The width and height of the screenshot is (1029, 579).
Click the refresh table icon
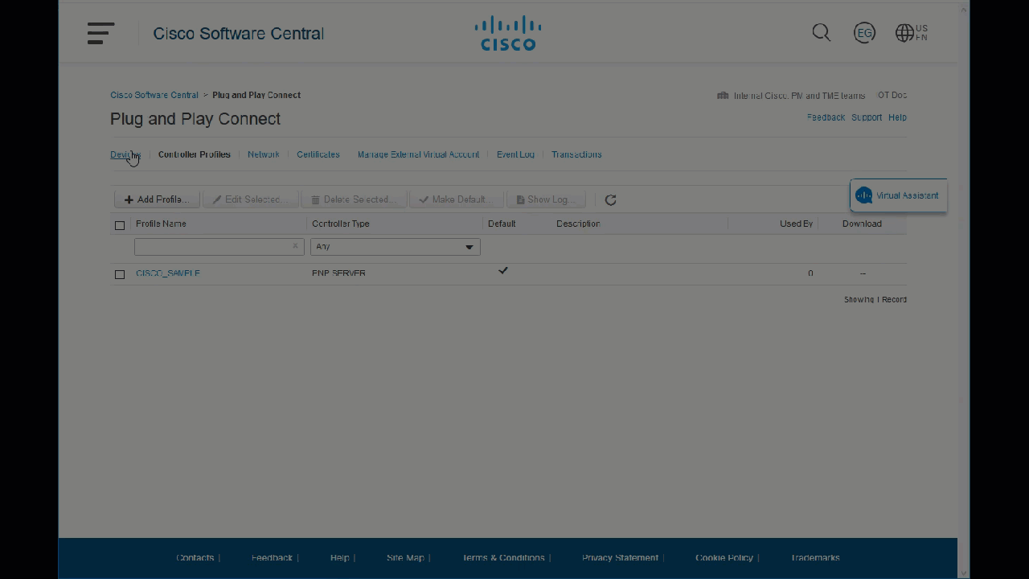pos(610,199)
